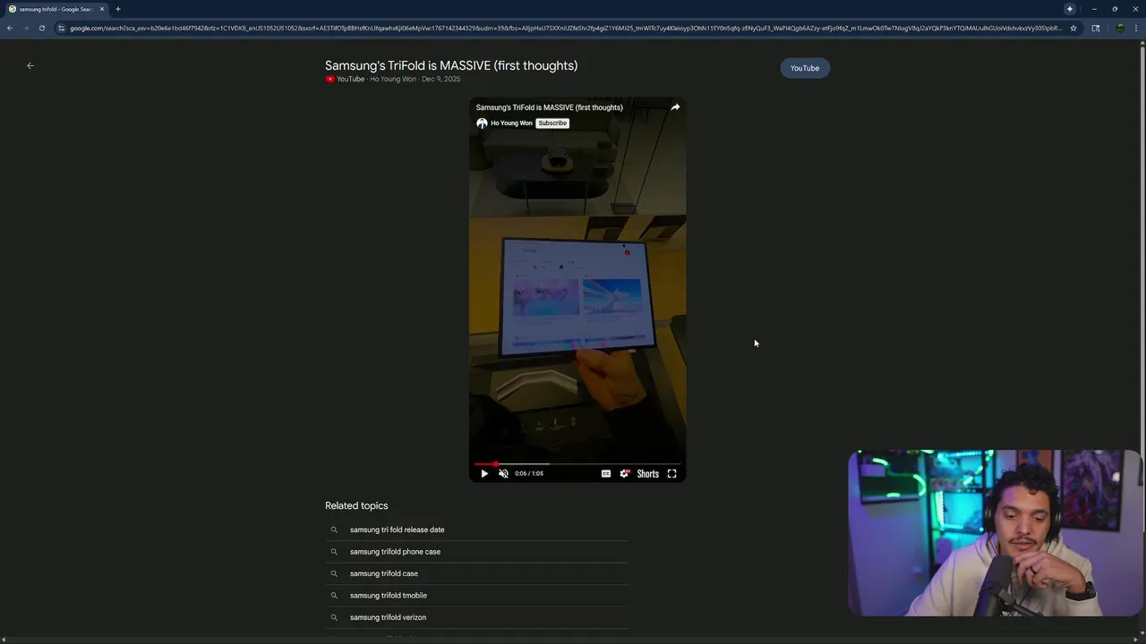Subscribe to Ho Young Won channel
This screenshot has height=644, width=1146.
(552, 123)
